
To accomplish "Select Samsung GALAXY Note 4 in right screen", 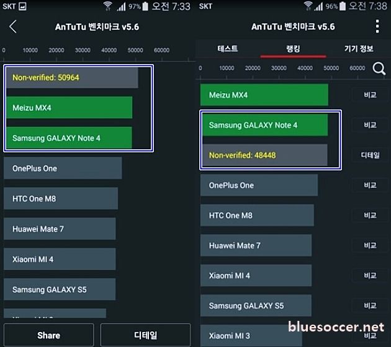I will tap(265, 125).
